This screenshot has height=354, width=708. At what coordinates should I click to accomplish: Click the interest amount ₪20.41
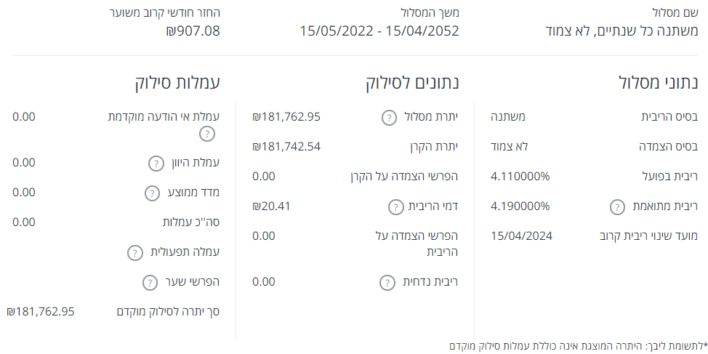(x=272, y=206)
